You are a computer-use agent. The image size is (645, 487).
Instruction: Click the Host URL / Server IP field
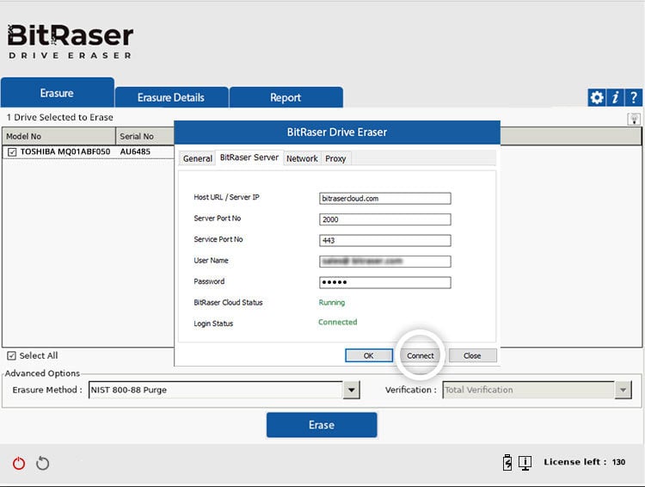point(385,199)
